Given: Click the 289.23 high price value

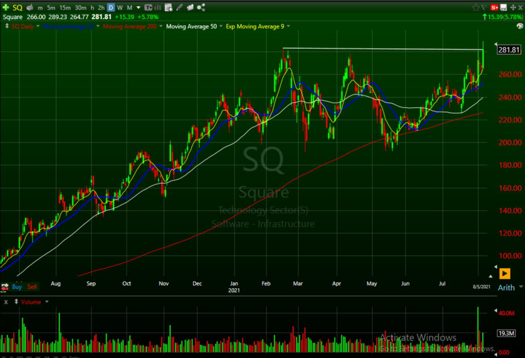Looking at the screenshot, I should pyautogui.click(x=57, y=17).
